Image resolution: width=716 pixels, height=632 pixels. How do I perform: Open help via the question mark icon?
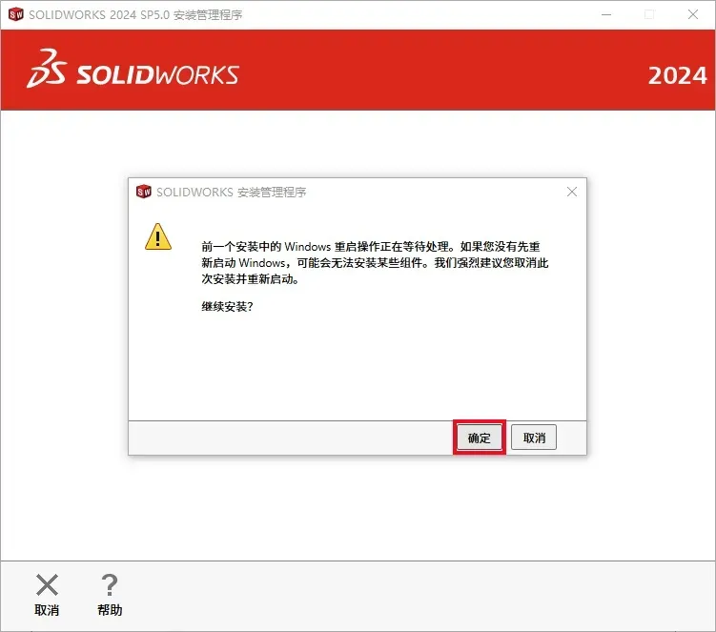pos(109,584)
